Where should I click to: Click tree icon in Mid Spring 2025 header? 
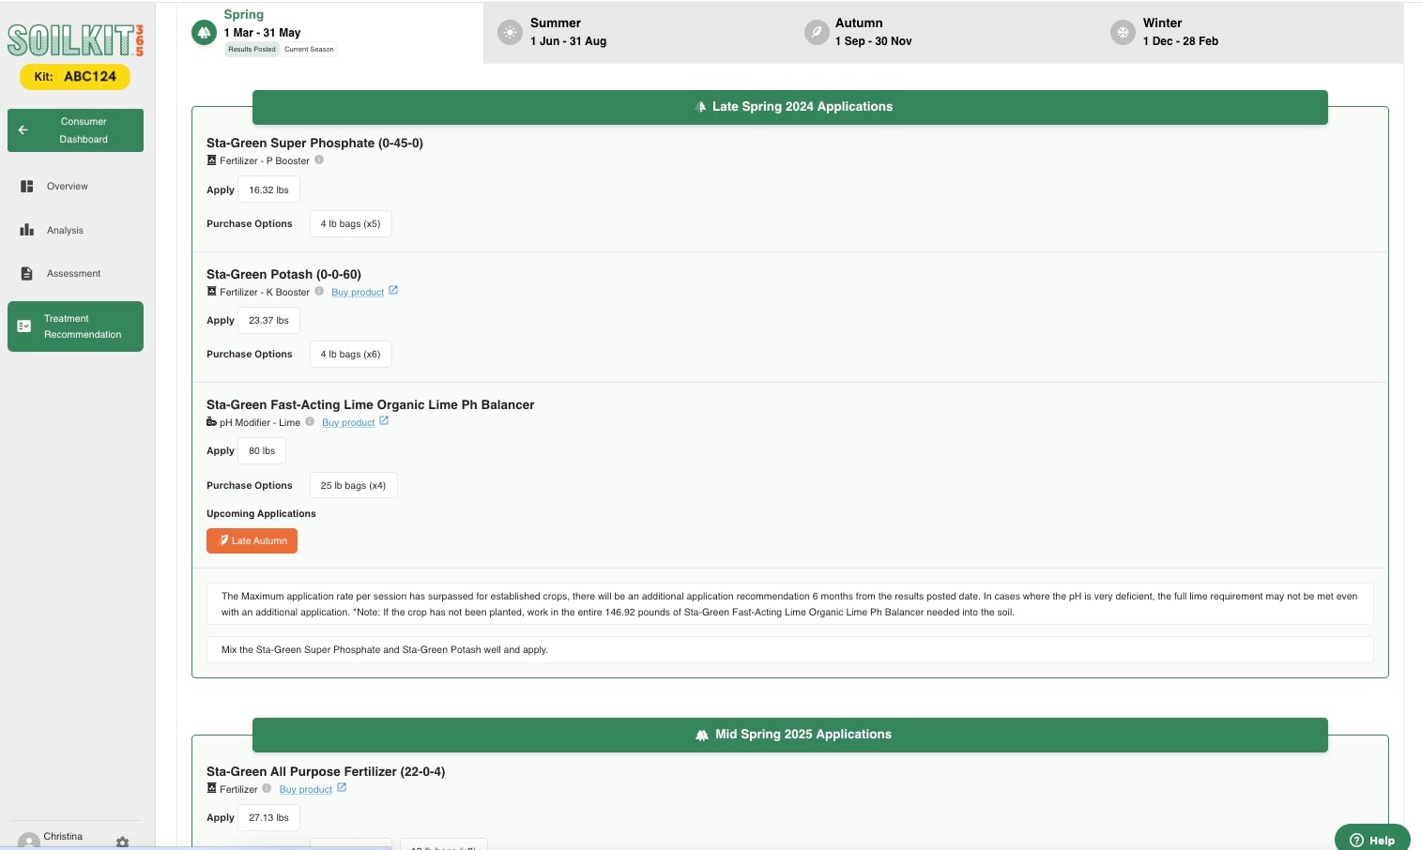pos(702,735)
